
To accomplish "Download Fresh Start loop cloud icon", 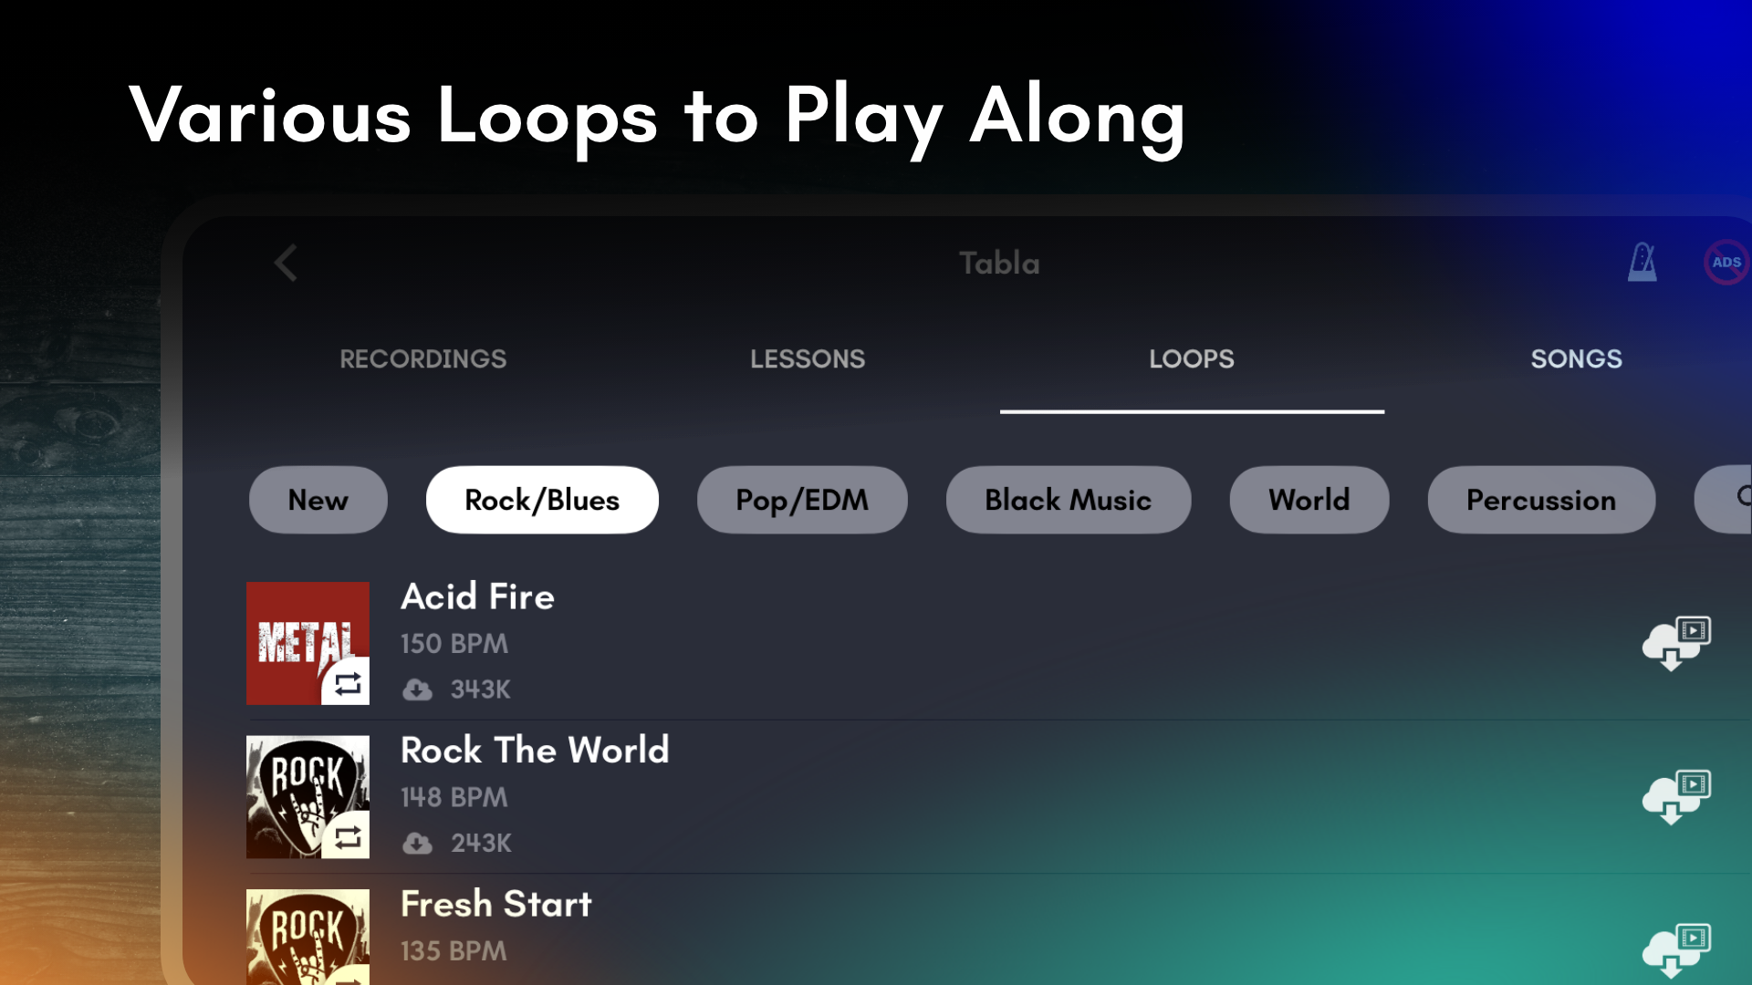I will pos(1675,950).
